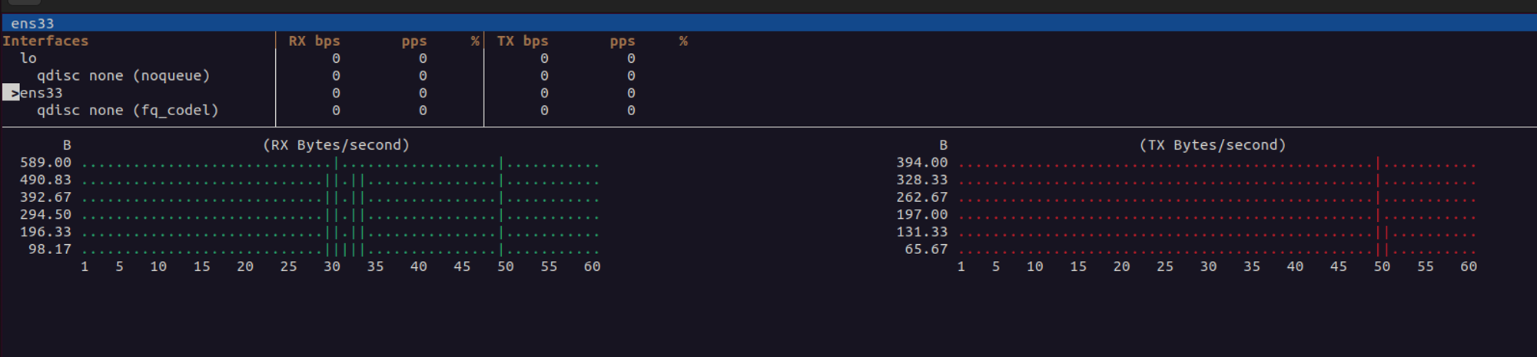Image resolution: width=1537 pixels, height=357 pixels.
Task: Click the 65.67 TX graph axis value
Action: pyautogui.click(x=926, y=249)
